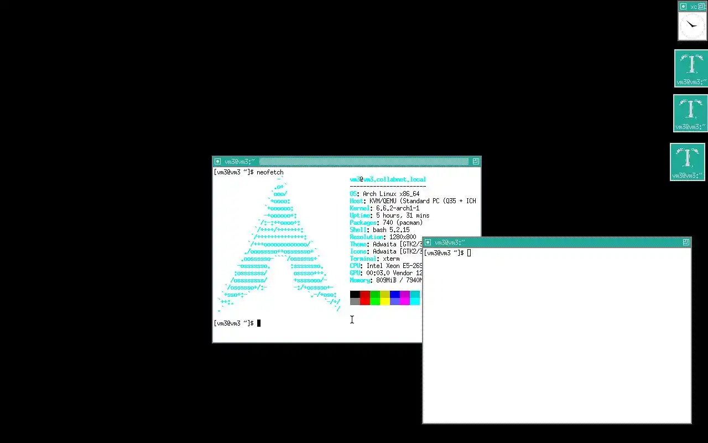This screenshot has height=443, width=708.
Task: Click the shell prompt in the front empty terminal
Action: 444,253
